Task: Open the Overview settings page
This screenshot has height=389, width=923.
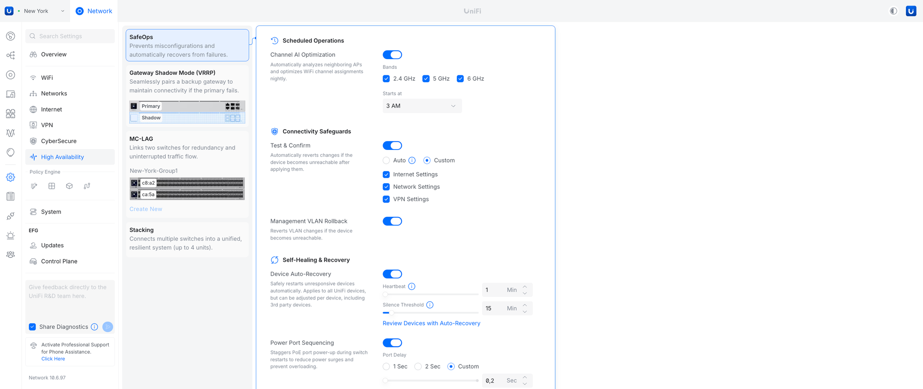Action: coord(70,54)
